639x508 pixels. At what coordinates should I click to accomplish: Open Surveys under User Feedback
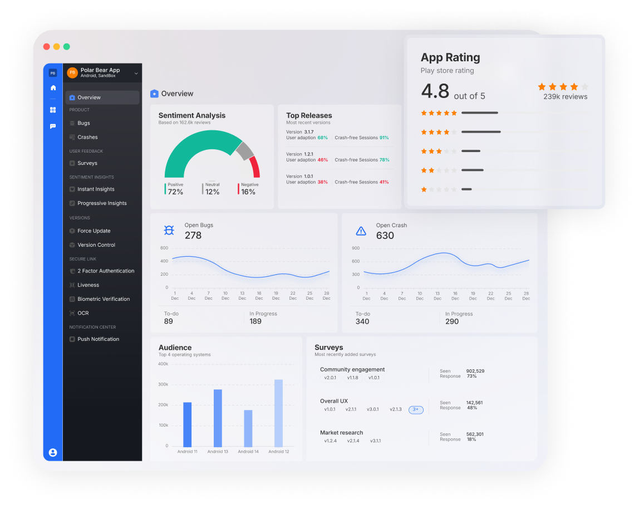87,163
